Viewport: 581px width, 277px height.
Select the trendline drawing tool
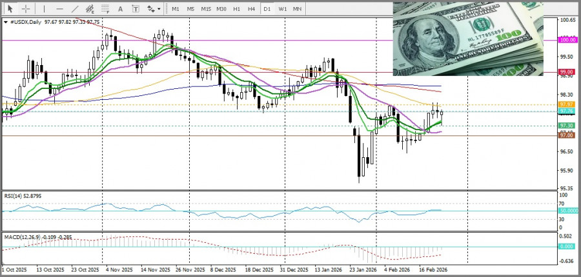pyautogui.click(x=75, y=9)
